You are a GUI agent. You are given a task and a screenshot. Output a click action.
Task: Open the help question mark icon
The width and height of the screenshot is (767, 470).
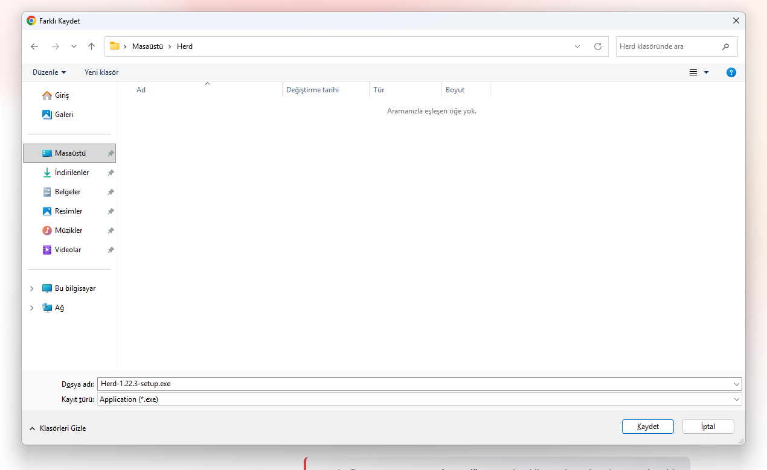click(731, 72)
